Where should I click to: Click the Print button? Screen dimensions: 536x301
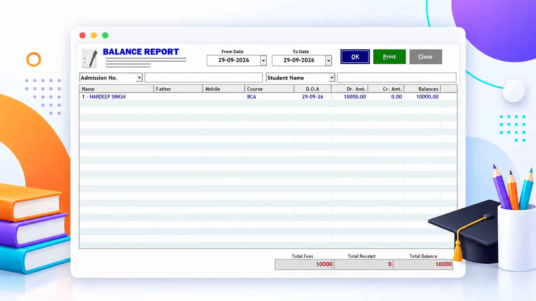[x=389, y=57]
